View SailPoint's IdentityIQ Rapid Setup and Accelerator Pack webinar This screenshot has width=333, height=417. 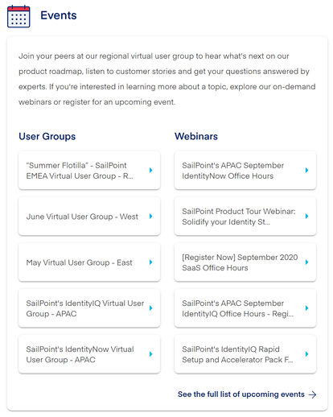pos(245,354)
